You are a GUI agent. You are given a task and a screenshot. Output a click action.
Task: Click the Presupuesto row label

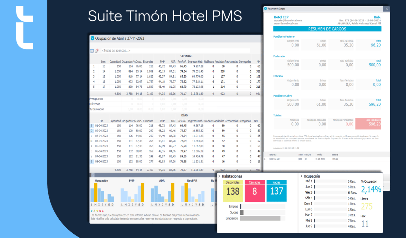tap(96, 99)
